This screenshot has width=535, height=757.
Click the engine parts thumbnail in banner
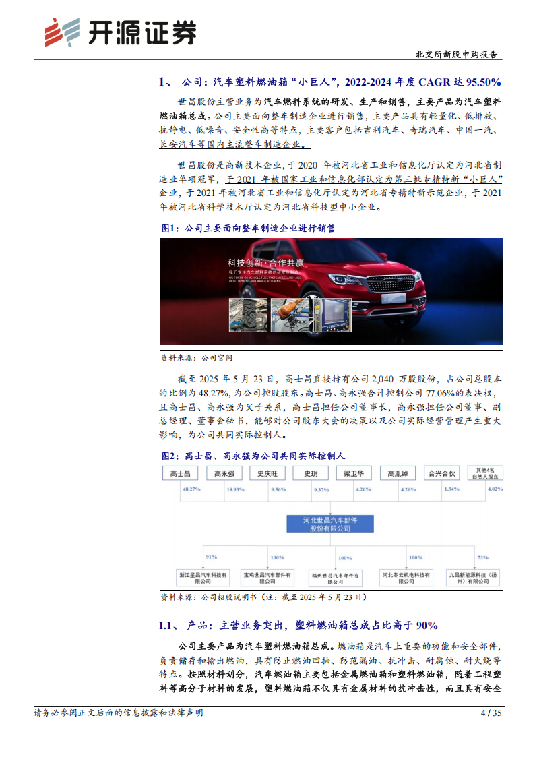tap(248, 315)
